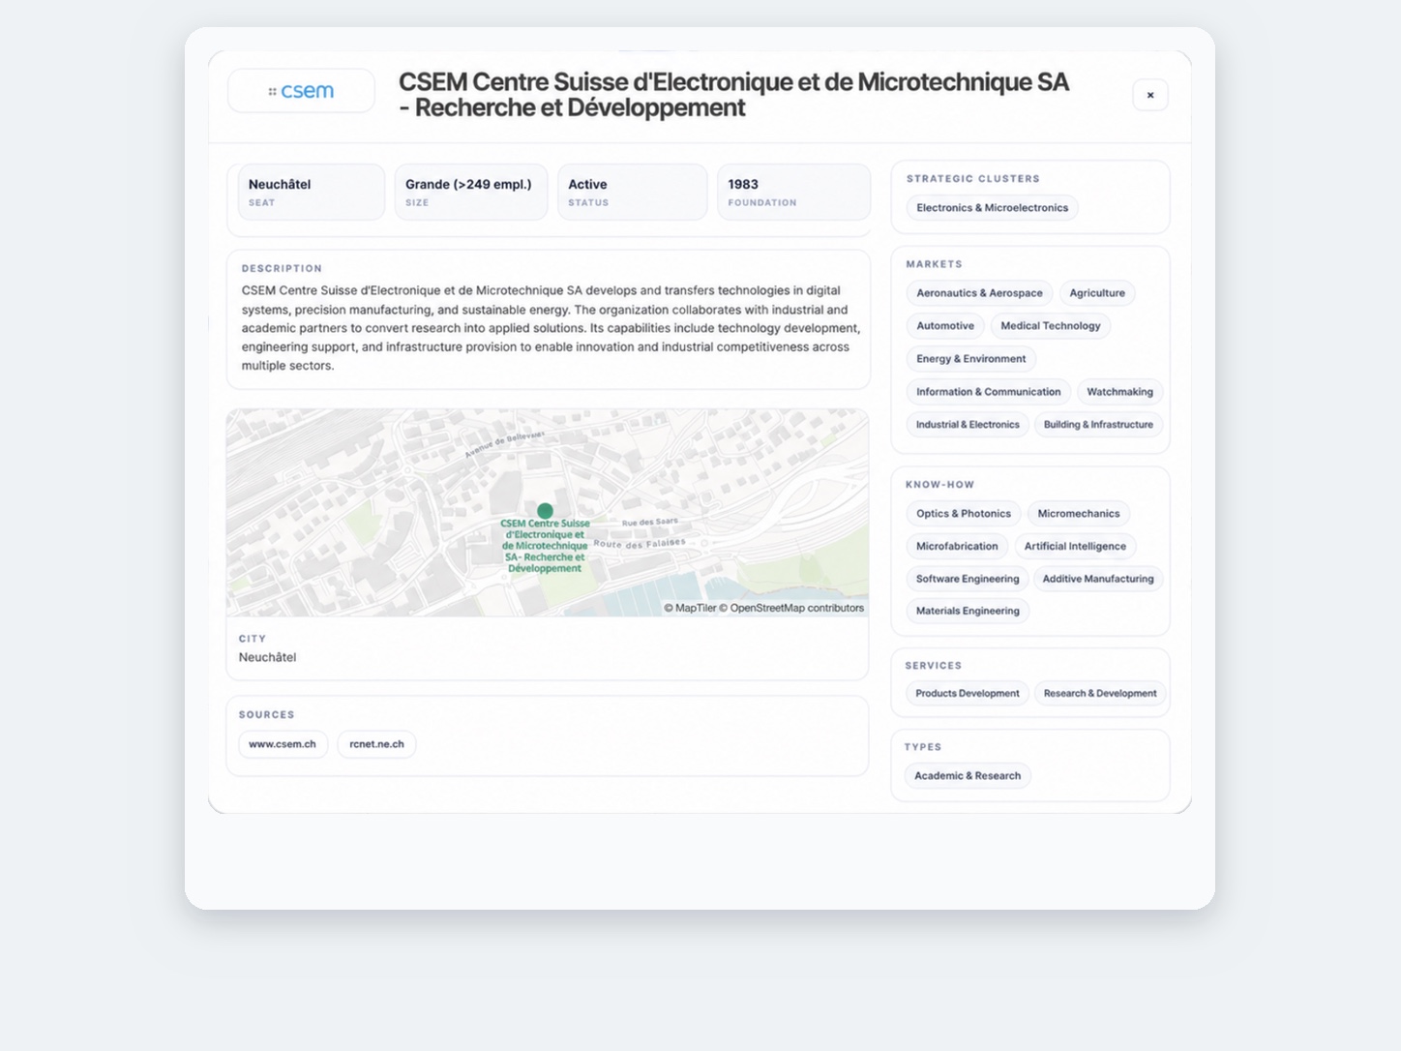Click the Grande (>249 empl.) size card
This screenshot has height=1051, width=1401.
471,192
